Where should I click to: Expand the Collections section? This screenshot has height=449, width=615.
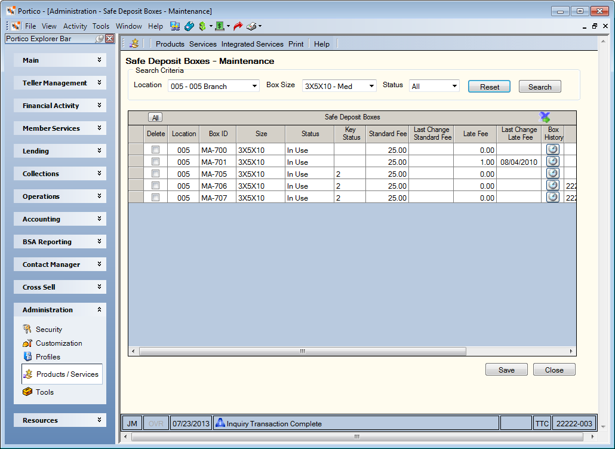click(x=60, y=174)
